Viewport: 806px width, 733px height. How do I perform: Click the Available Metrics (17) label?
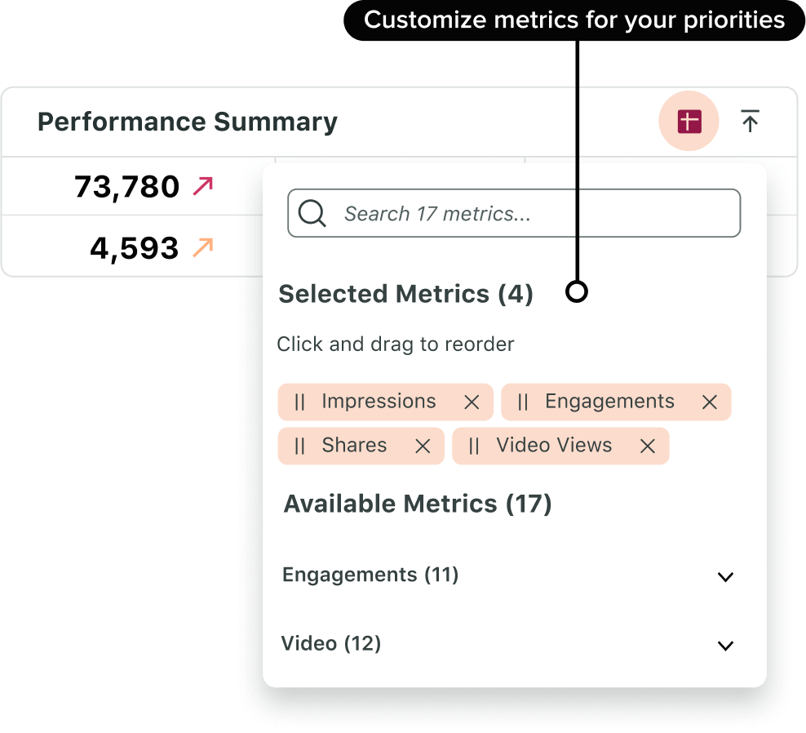[416, 504]
